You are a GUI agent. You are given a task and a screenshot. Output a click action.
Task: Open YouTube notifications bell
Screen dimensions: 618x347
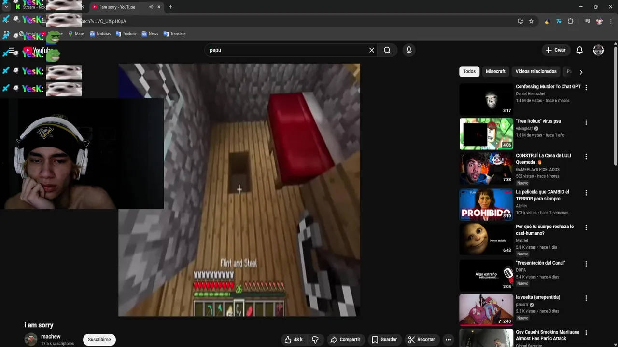580,50
